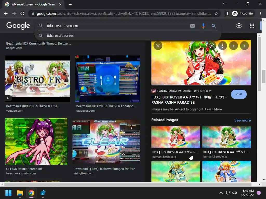Click the horizontal scrollbar at bottom
This screenshot has width=266, height=199.
pos(128,184)
